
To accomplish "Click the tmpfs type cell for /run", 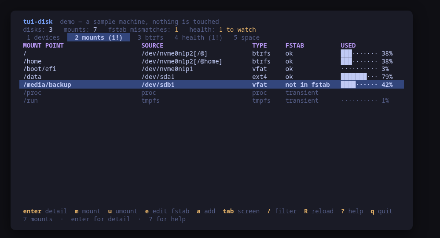I will 261,100.
